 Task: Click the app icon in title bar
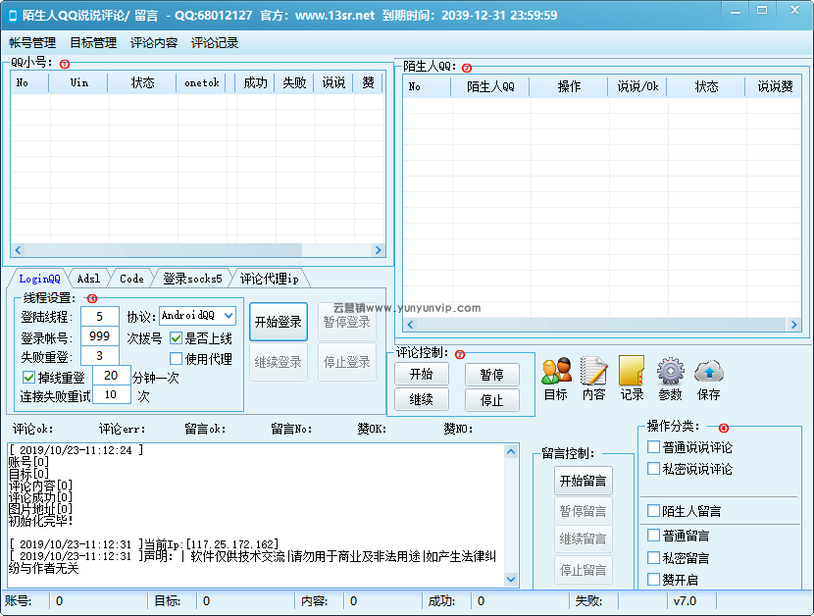[x=13, y=16]
